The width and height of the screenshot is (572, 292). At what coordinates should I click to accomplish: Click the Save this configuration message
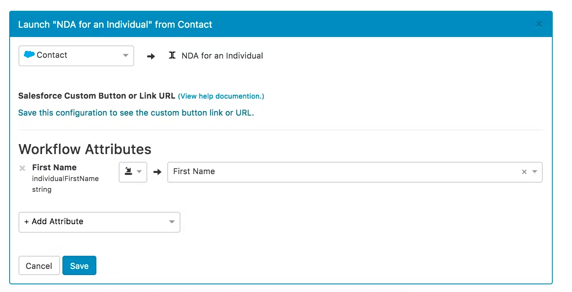(x=135, y=112)
